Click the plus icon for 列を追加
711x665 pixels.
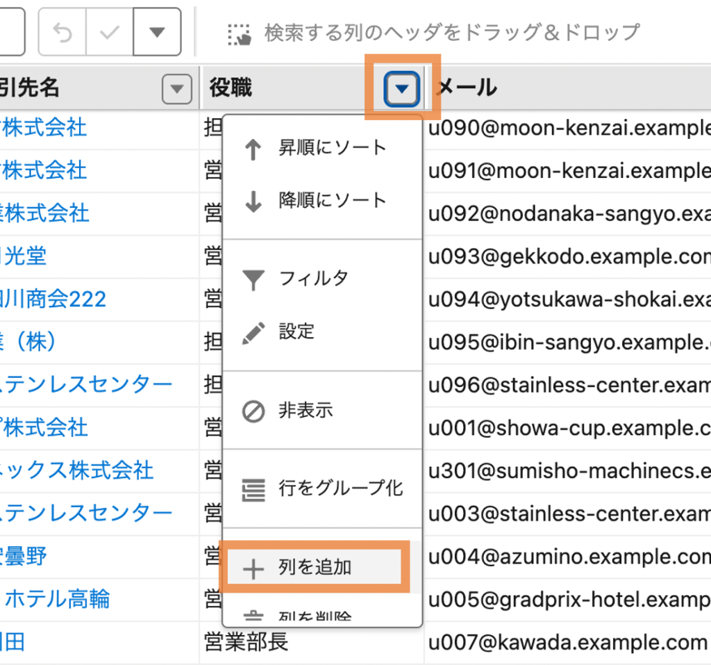click(253, 569)
